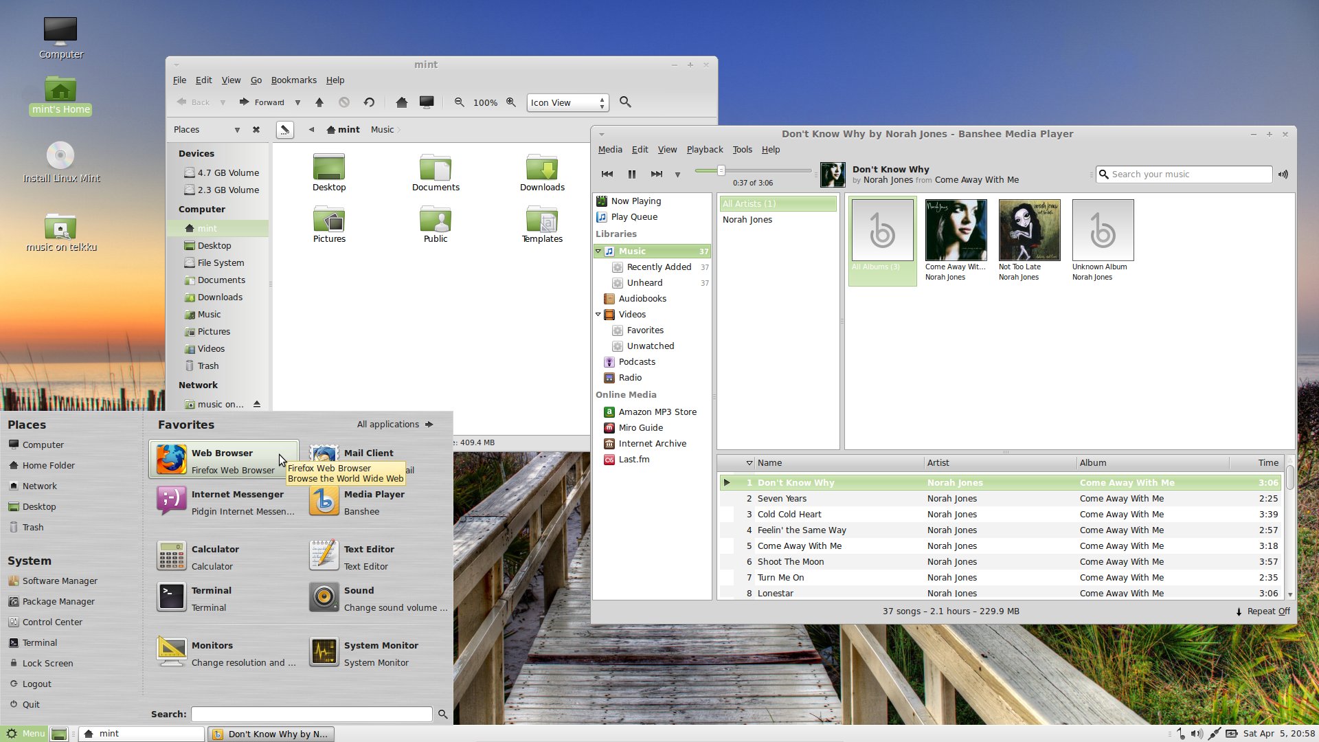
Task: Open Banshee Playback menu
Action: point(704,150)
